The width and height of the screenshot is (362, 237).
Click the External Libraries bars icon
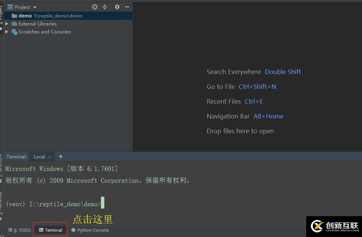tap(14, 24)
